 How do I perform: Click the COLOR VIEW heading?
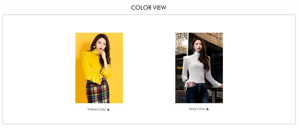pyautogui.click(x=149, y=8)
